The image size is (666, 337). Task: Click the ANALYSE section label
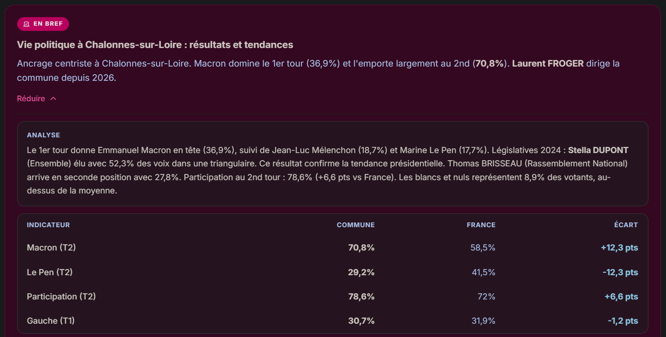coord(43,135)
